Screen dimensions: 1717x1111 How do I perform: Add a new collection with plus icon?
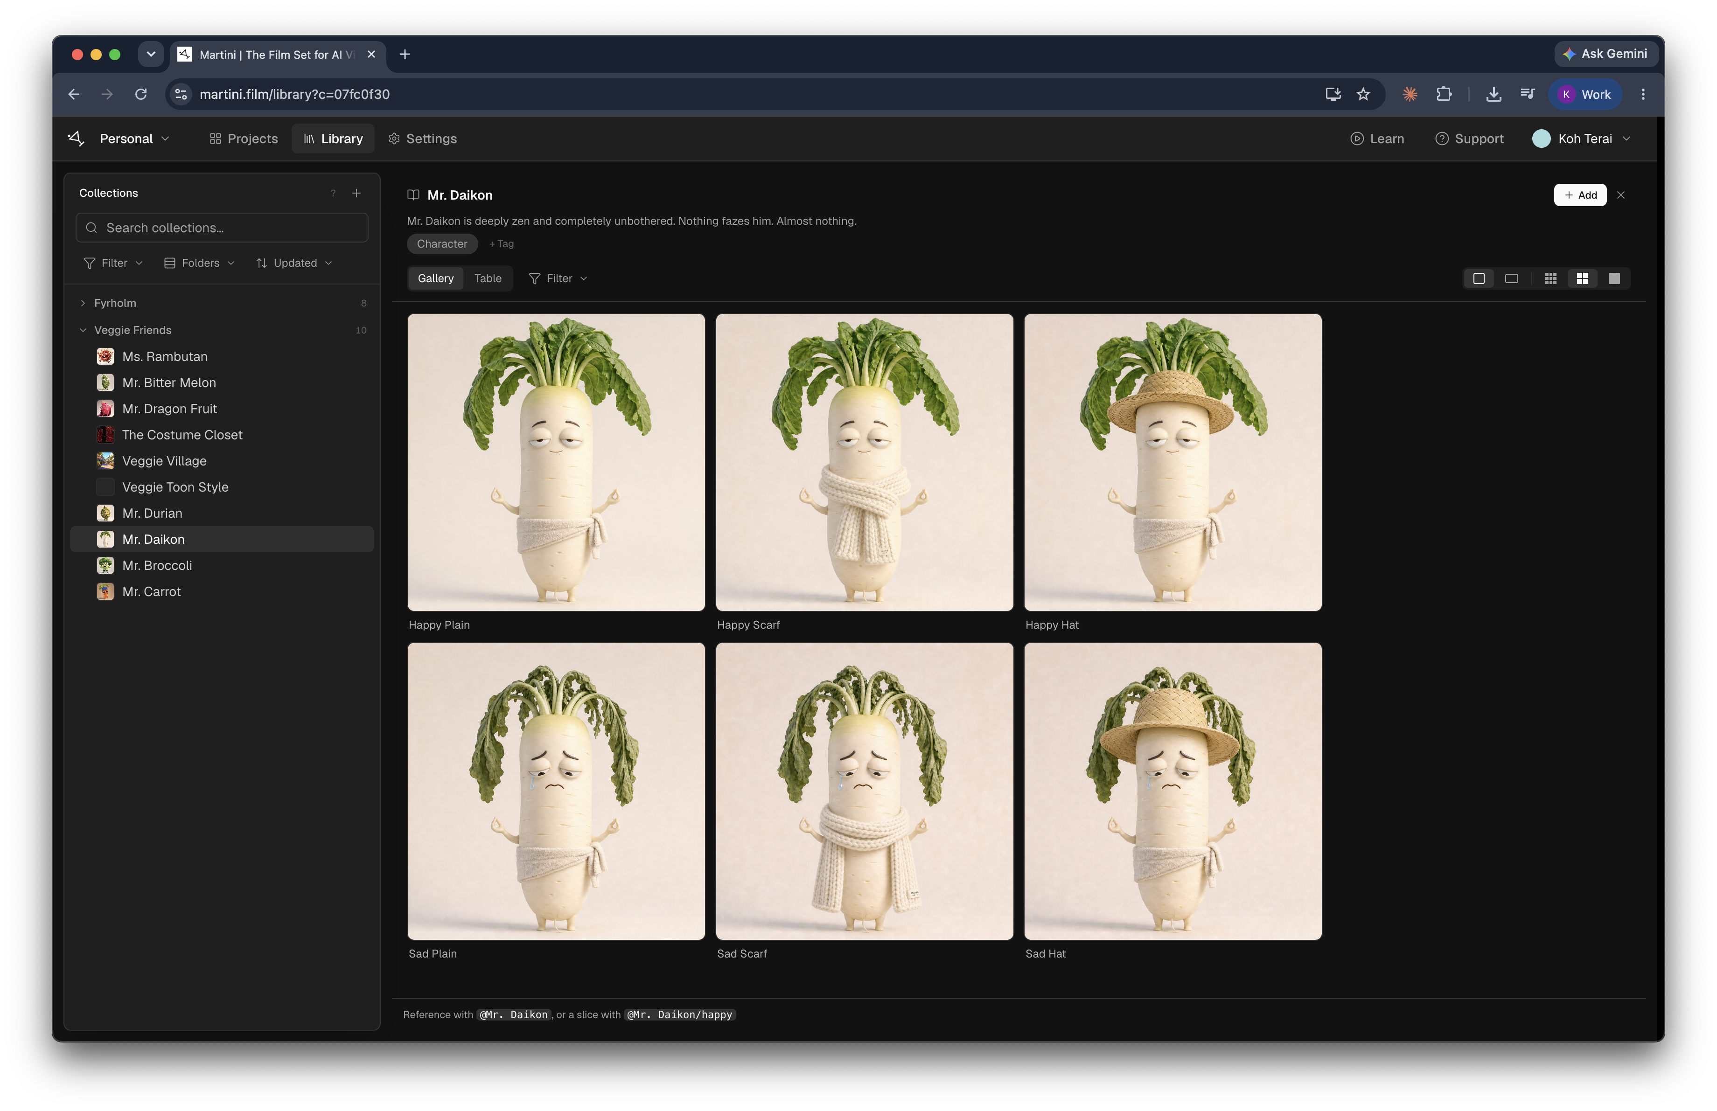(356, 193)
